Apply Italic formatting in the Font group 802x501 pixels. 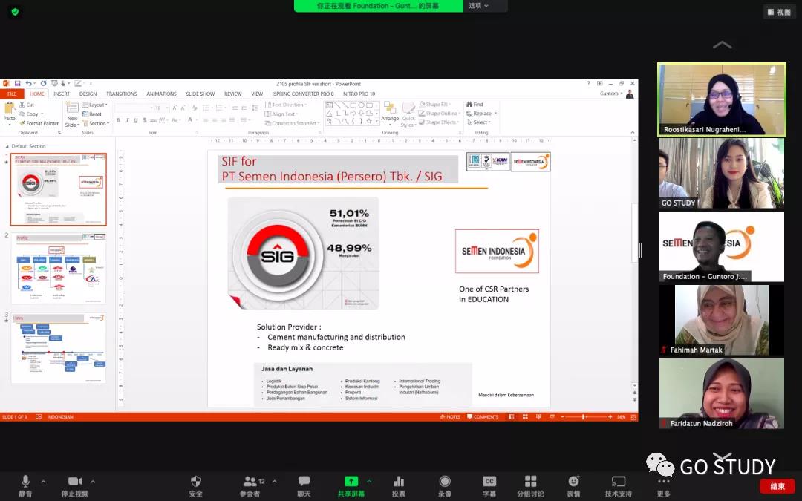(x=127, y=120)
